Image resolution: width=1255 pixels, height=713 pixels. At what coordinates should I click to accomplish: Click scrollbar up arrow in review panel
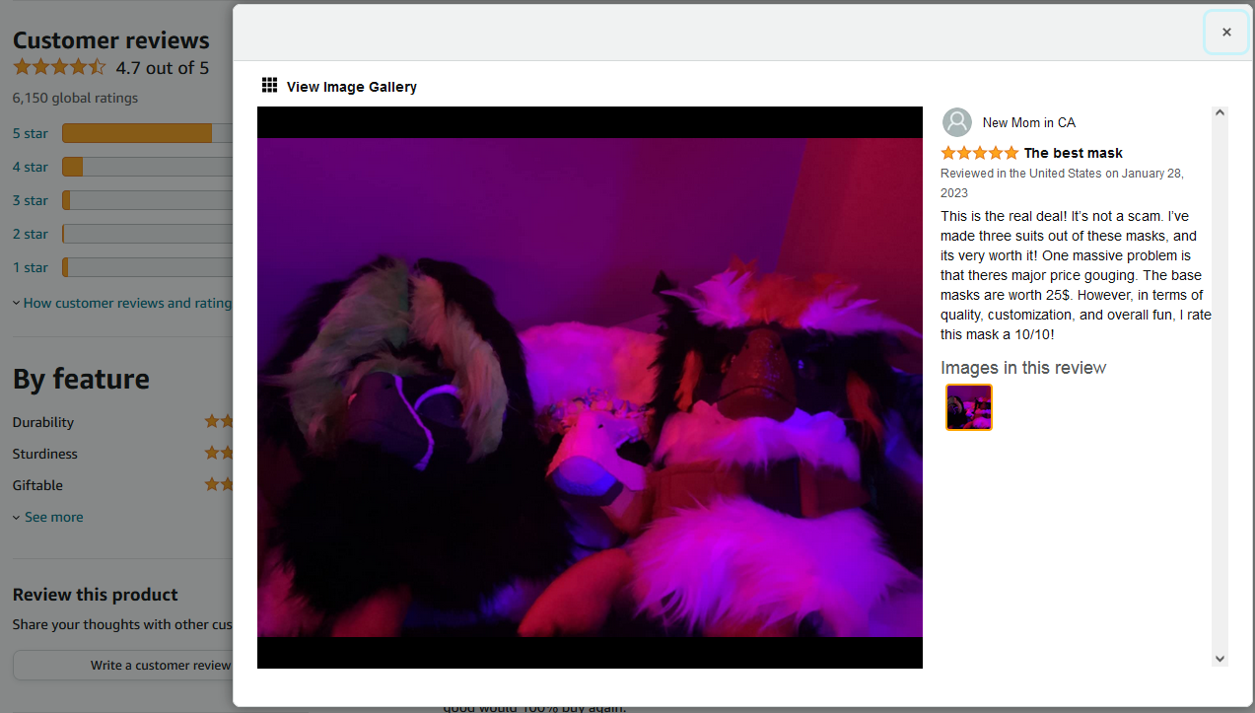[1220, 113]
